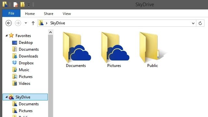Click the Pictures folder label in file area
Image resolution: width=208 pixels, height=117 pixels.
(x=114, y=66)
